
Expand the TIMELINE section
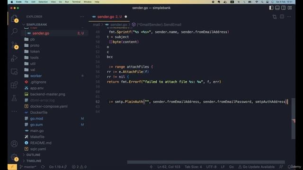(x=34, y=161)
